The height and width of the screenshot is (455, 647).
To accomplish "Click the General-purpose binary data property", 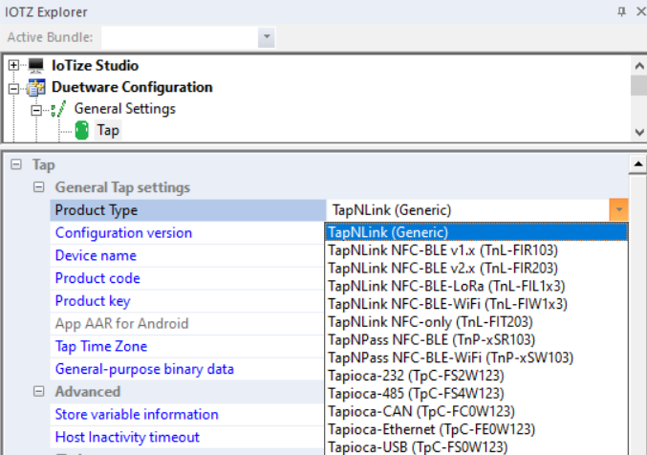I will (x=187, y=369).
